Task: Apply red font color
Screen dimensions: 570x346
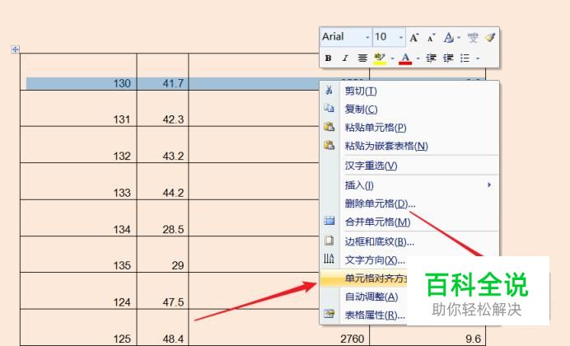Action: [x=405, y=58]
